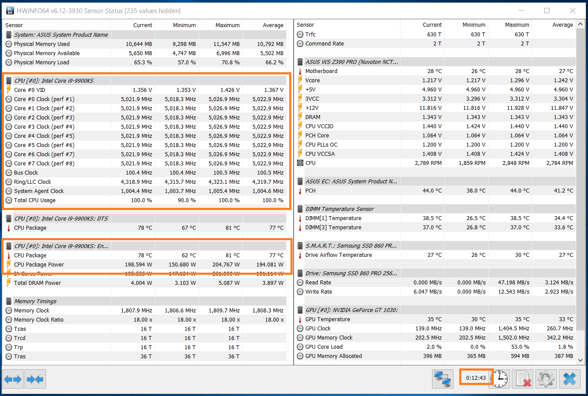Click left panel Sensor column header
This screenshot has width=588, height=396.
pos(57,25)
